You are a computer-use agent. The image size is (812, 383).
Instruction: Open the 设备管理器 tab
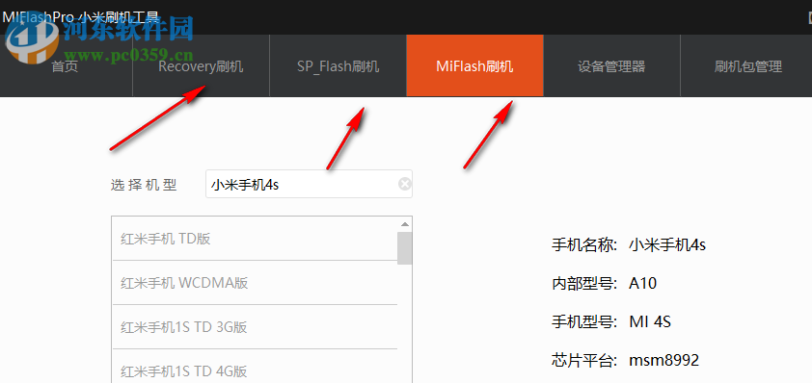pos(611,65)
